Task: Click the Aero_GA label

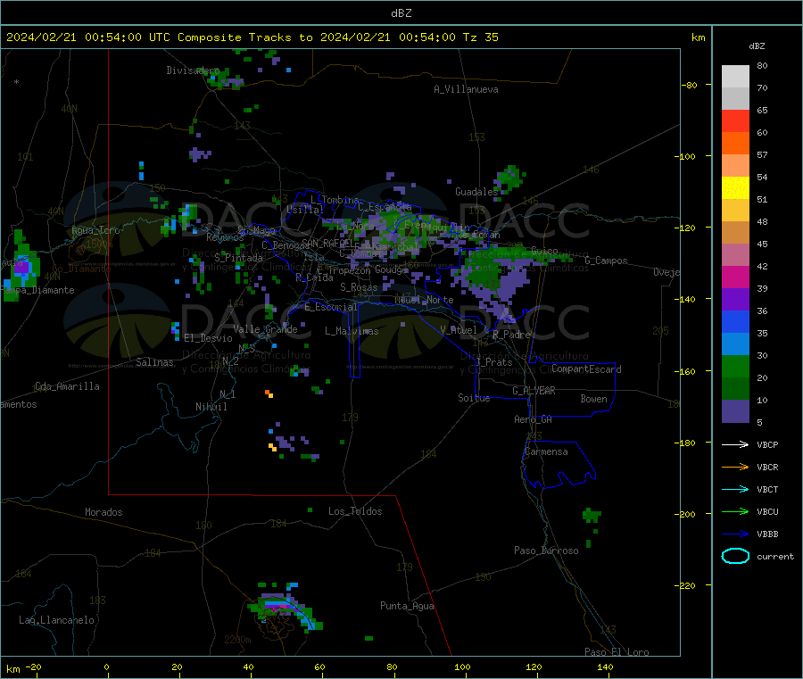Action: pos(533,419)
